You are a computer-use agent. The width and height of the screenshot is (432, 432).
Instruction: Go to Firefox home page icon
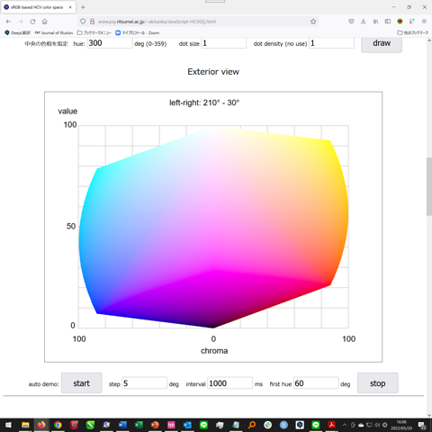[45, 22]
